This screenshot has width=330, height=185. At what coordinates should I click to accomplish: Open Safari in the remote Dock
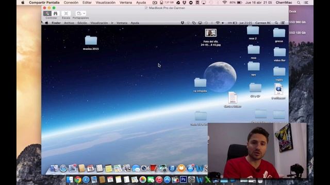(x=63, y=168)
